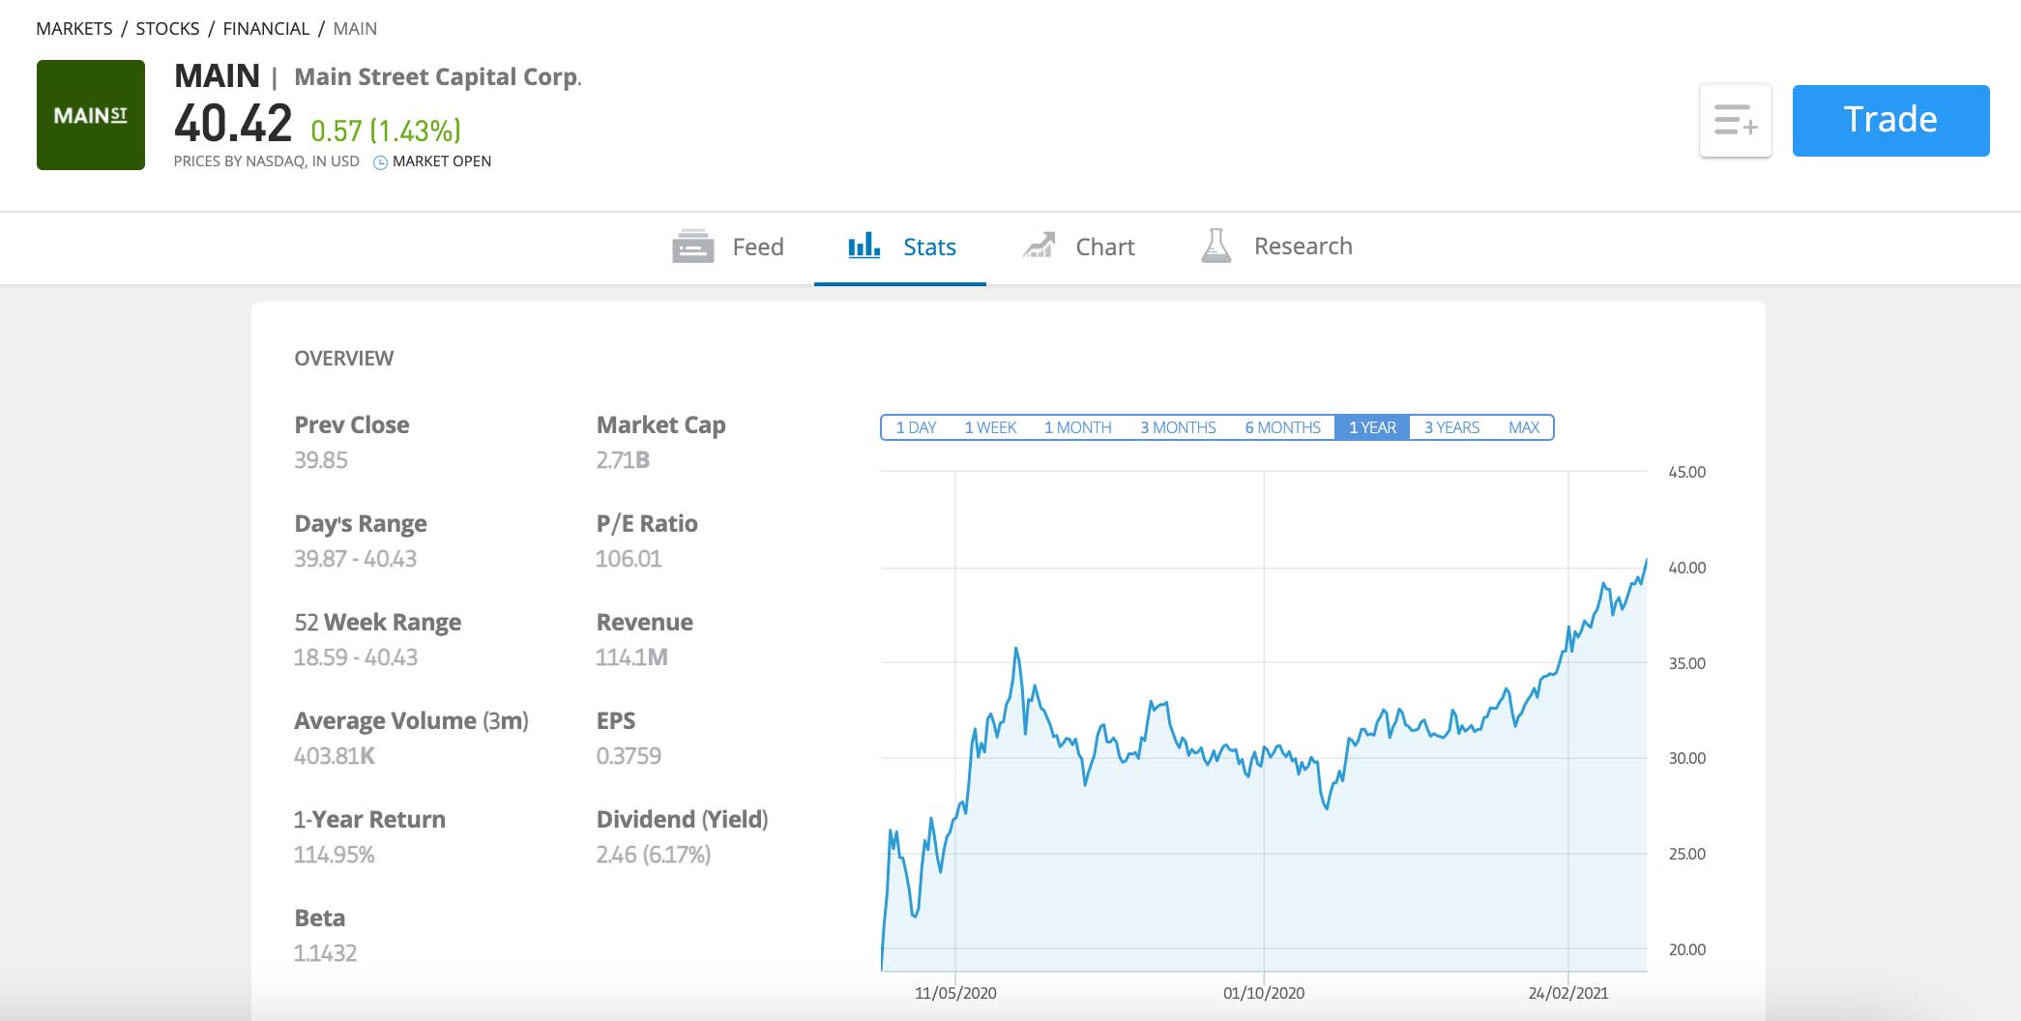Viewport: 2021px width, 1021px height.
Task: Click 52 Week Range value 18.59 - 40.43
Action: click(356, 657)
